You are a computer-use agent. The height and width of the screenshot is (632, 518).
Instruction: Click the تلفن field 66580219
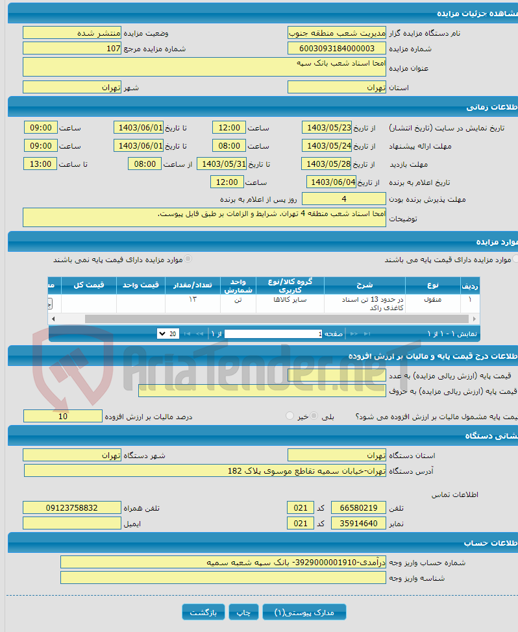pyautogui.click(x=358, y=507)
